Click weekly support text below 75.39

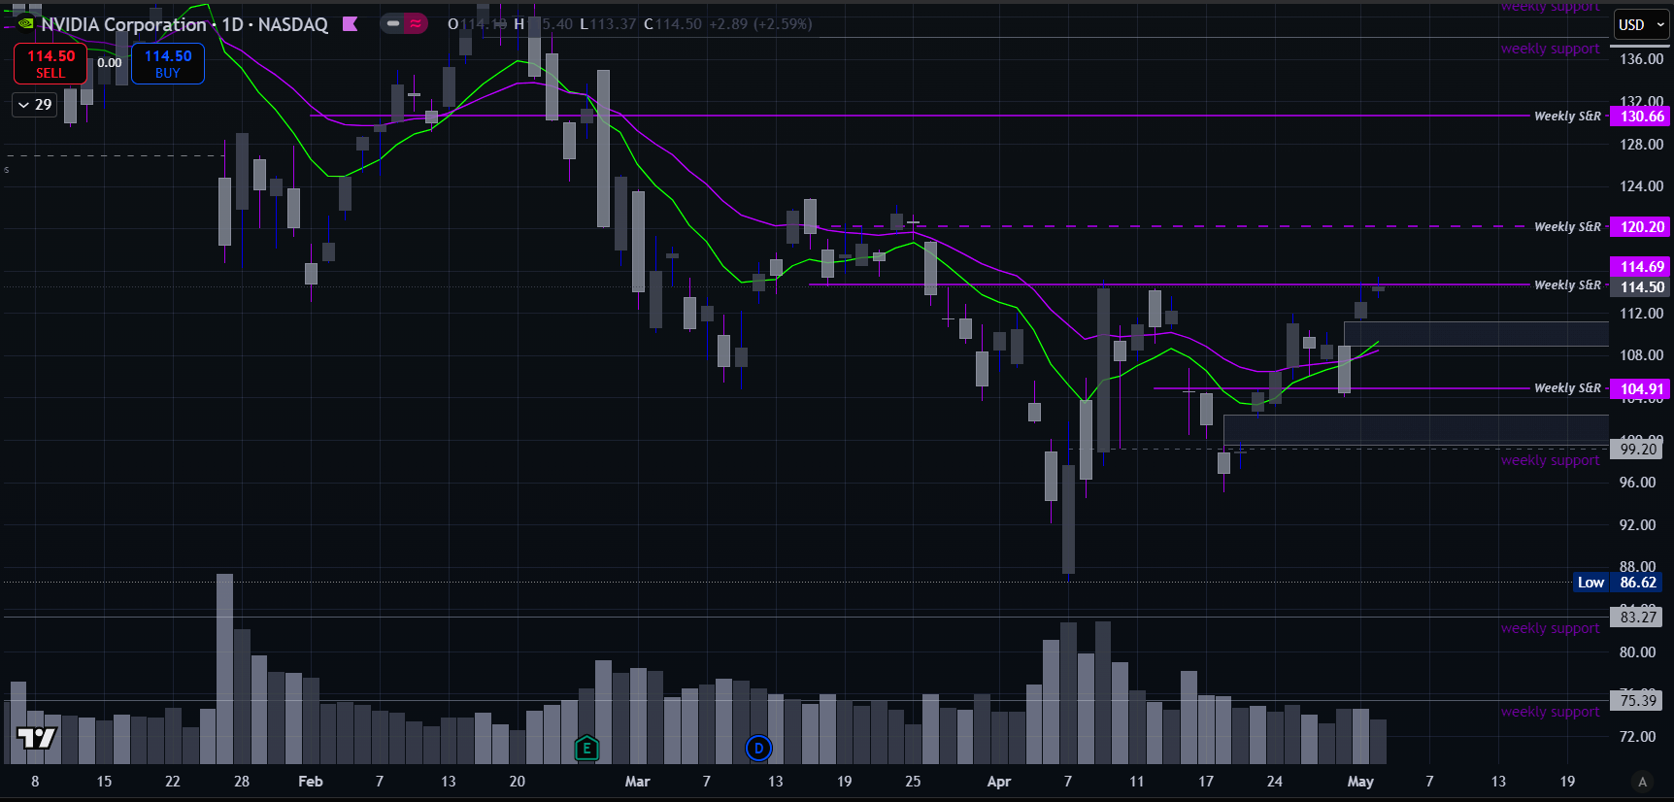point(1550,712)
